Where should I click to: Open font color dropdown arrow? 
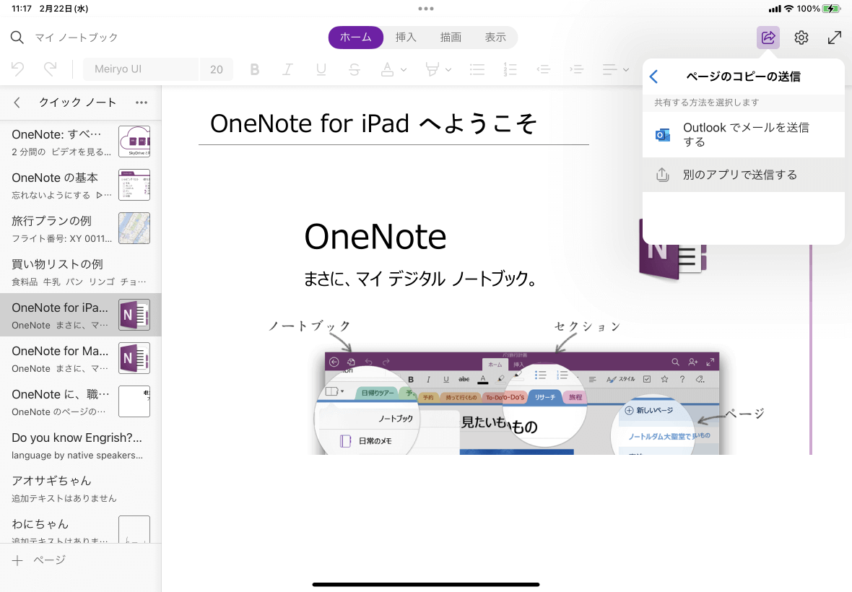404,69
